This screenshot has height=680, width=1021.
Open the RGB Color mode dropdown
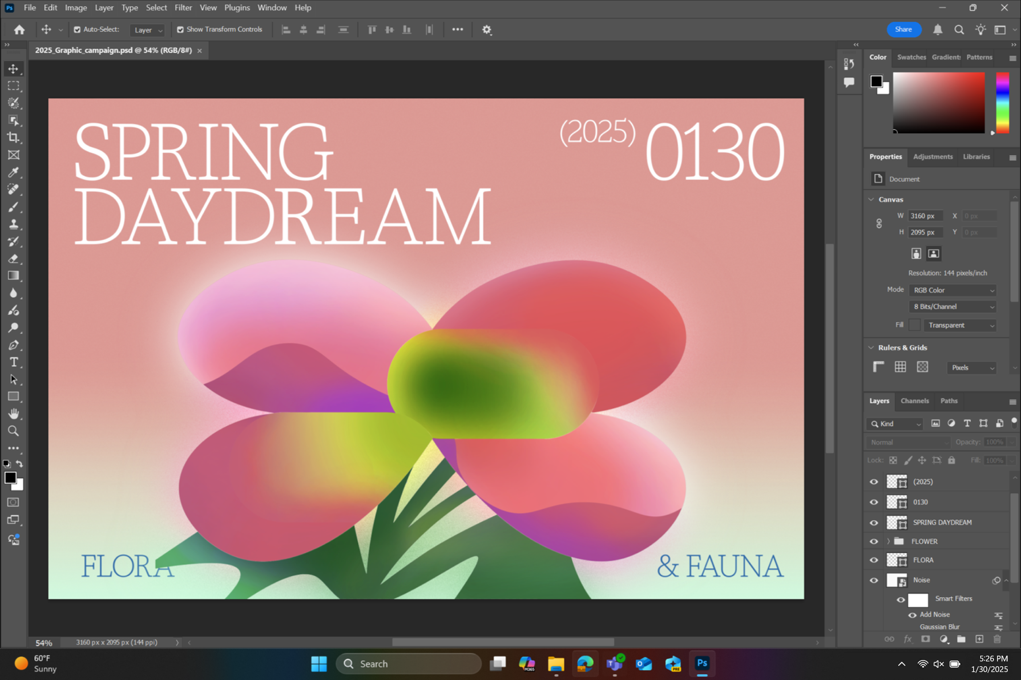[952, 290]
